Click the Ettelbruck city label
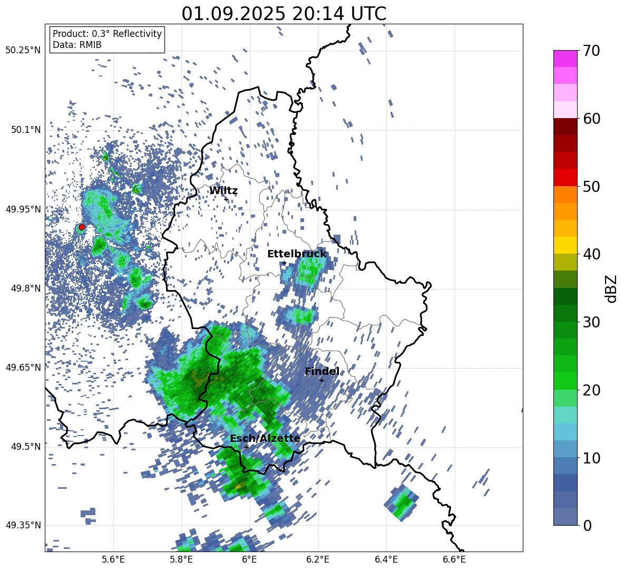 tap(297, 254)
